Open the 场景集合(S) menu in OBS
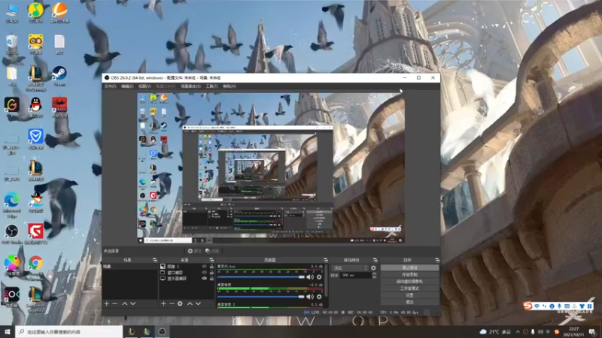This screenshot has height=338, width=602. point(190,86)
